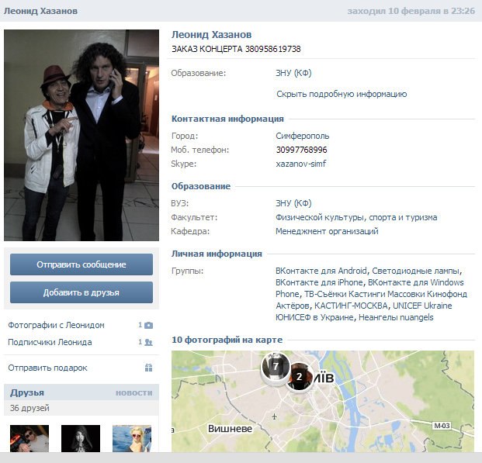Click the gift icon next to Отправить подарок
Screen dimensions: 482x463
click(148, 368)
